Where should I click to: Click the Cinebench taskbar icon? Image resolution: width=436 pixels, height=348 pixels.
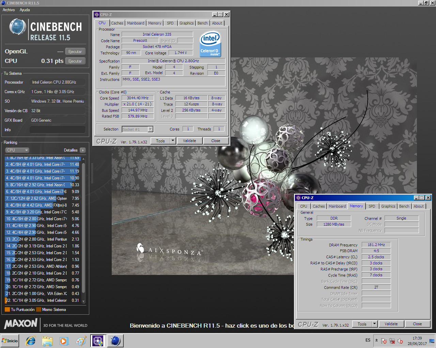pyautogui.click(x=115, y=341)
